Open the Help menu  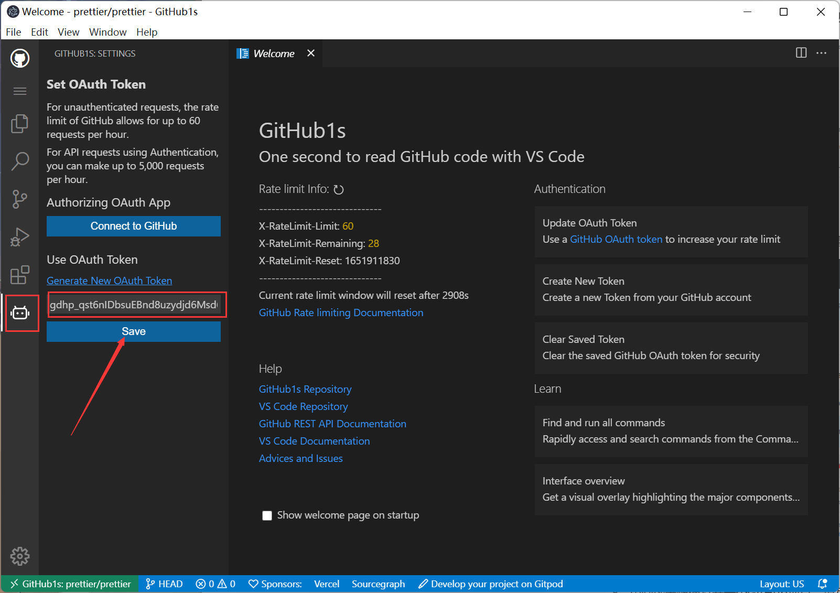pos(147,32)
